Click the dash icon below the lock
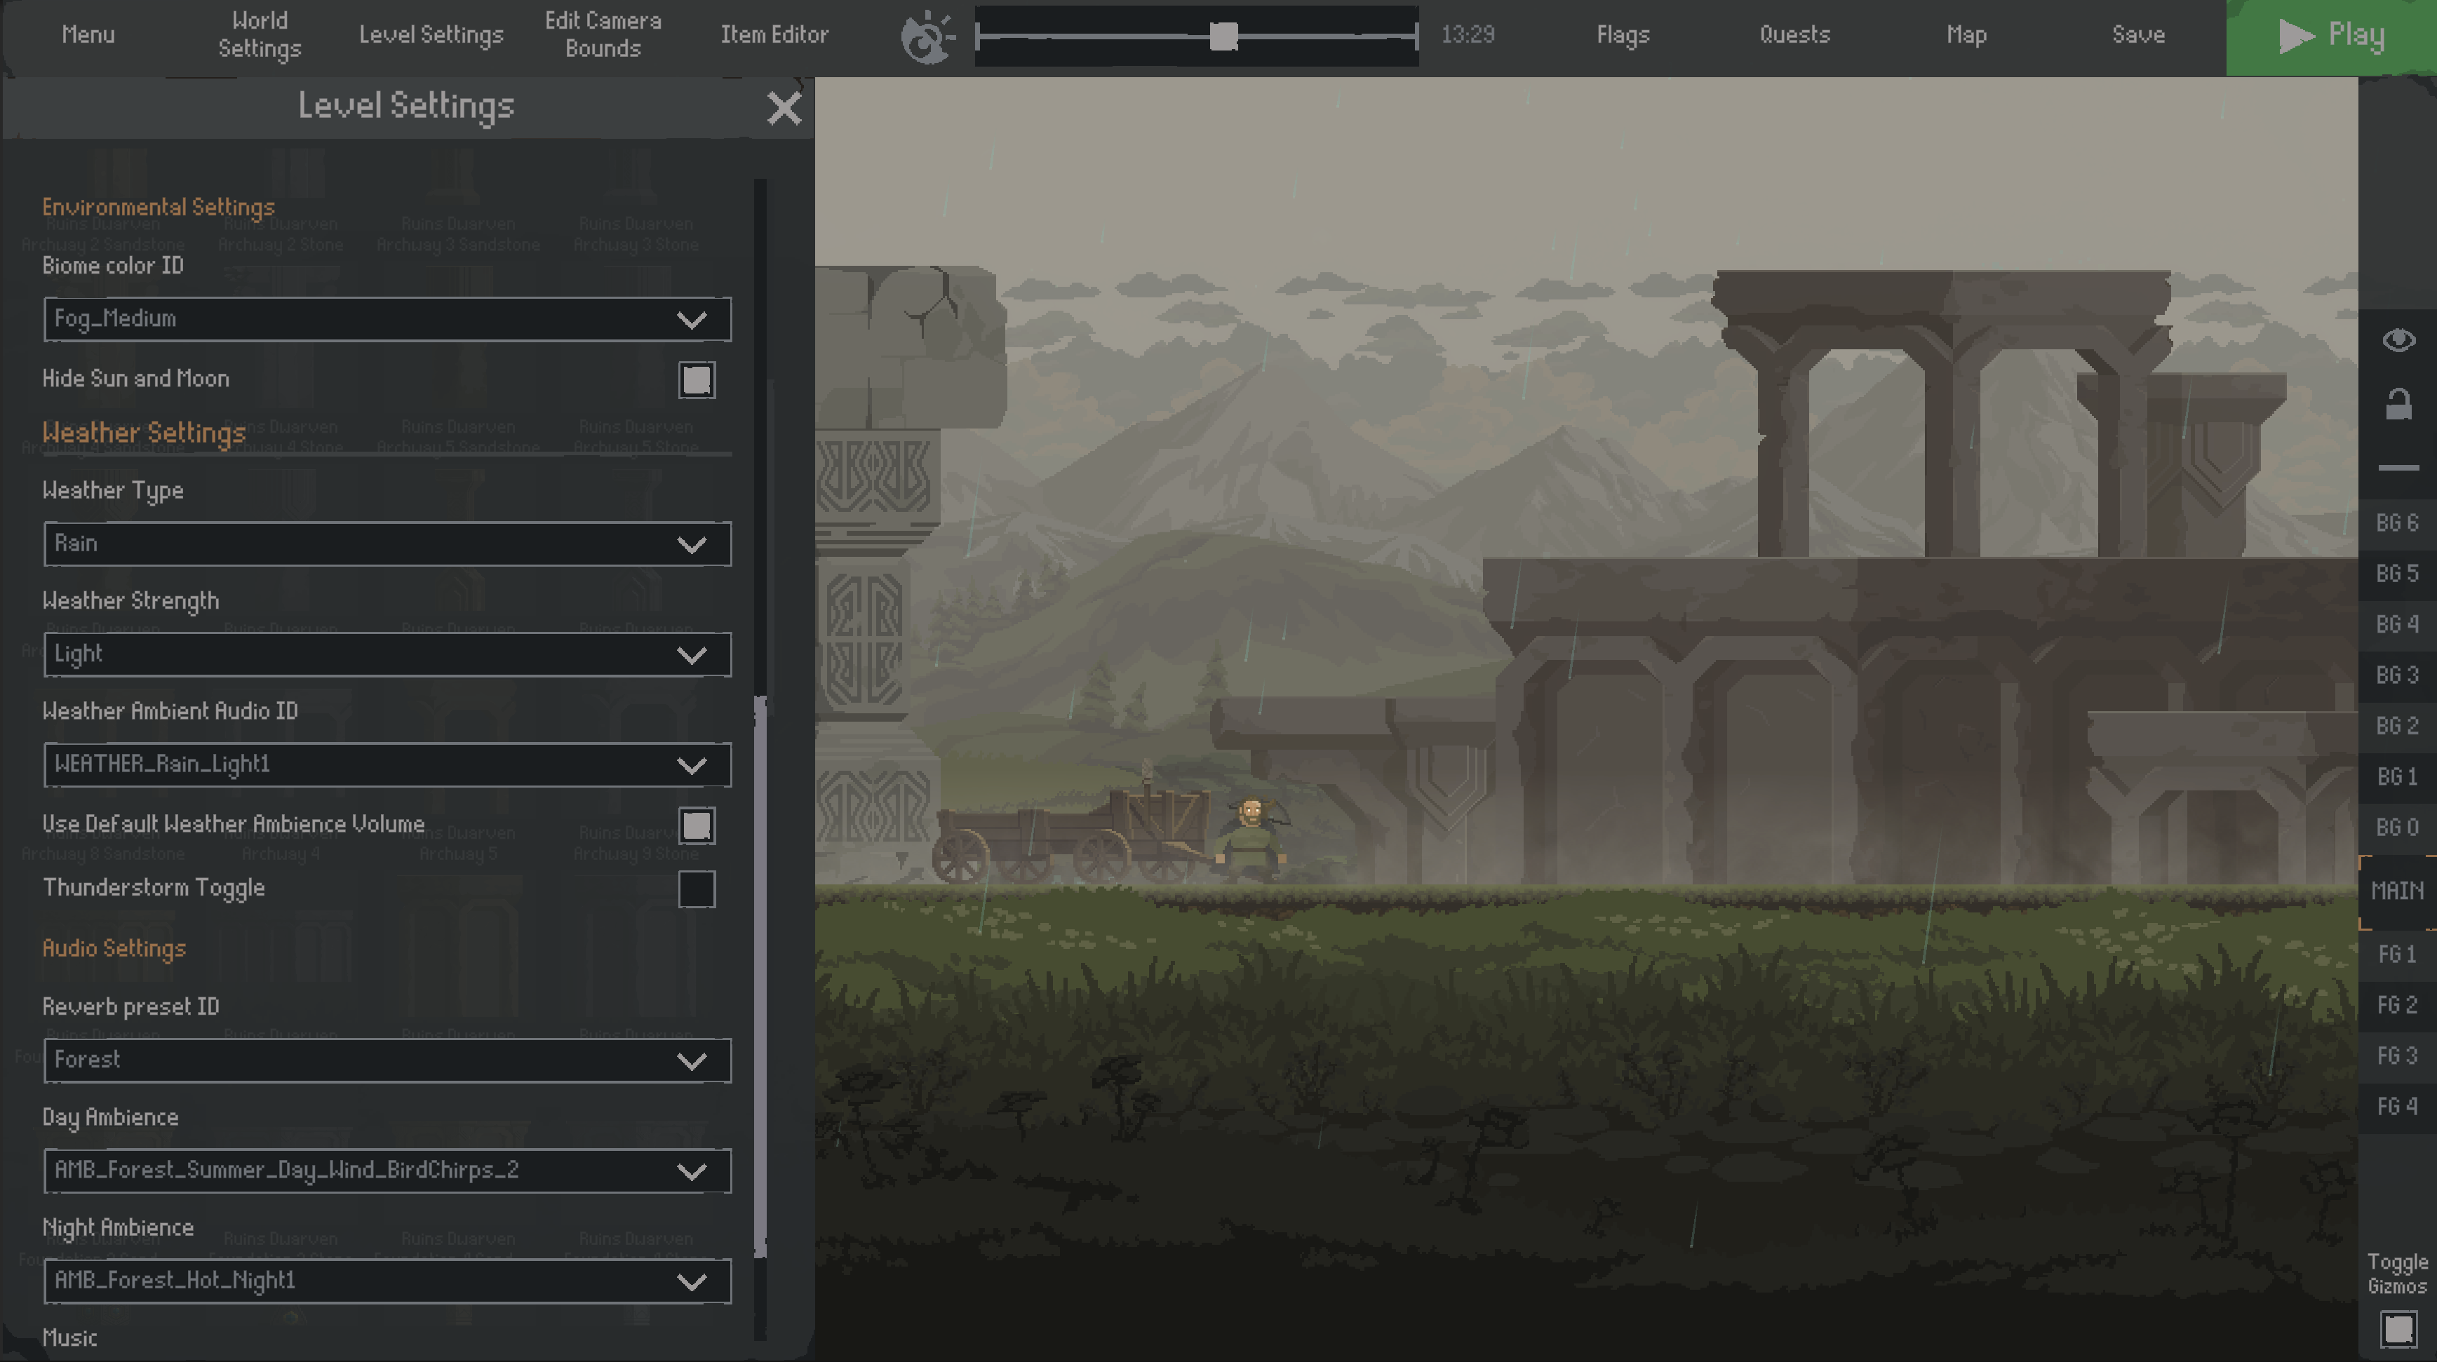The image size is (2437, 1362). (2398, 467)
